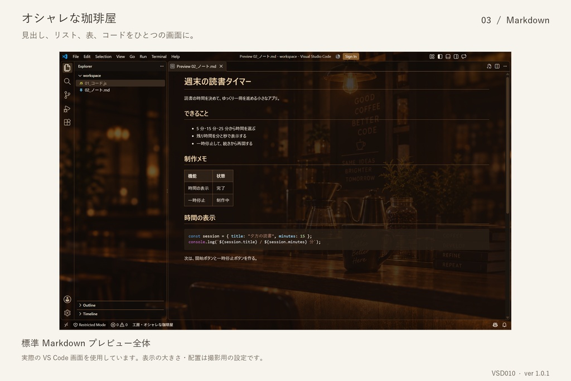571x381 pixels.
Task: Open the Run and Debug view
Action: click(67, 109)
